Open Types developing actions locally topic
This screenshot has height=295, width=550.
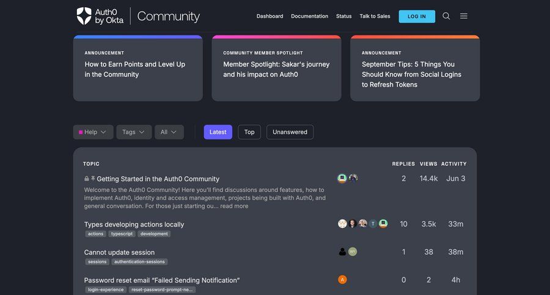pyautogui.click(x=134, y=224)
